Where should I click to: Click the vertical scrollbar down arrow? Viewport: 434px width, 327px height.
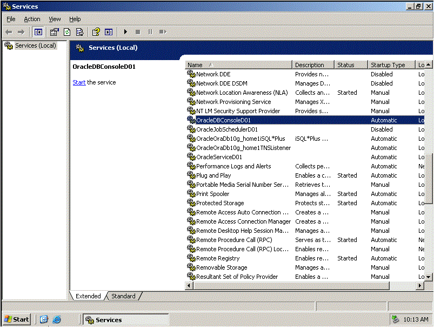429,277
